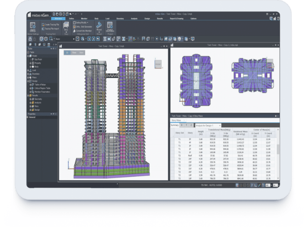Click the first cube select icon in toolbar
This screenshot has height=231, width=308.
[41, 39]
